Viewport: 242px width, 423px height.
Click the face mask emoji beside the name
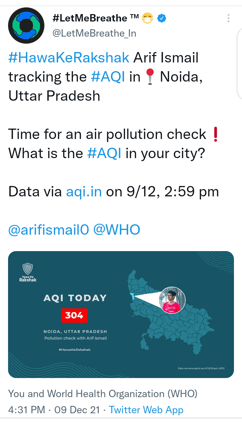tap(148, 18)
